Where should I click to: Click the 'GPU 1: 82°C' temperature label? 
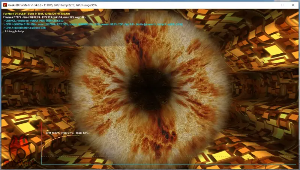click(x=67, y=133)
